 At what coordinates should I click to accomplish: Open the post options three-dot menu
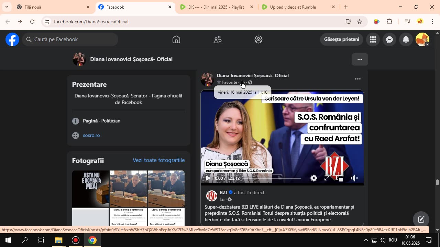coord(358,79)
